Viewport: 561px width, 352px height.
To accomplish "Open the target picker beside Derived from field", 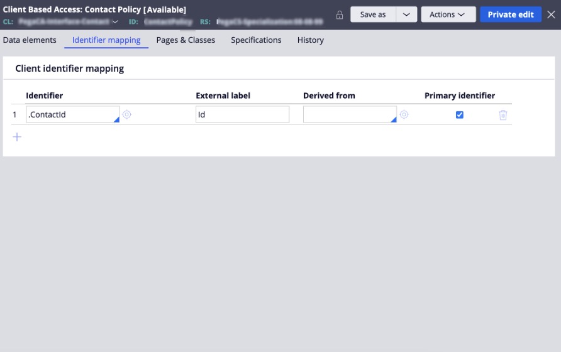I will 404,114.
